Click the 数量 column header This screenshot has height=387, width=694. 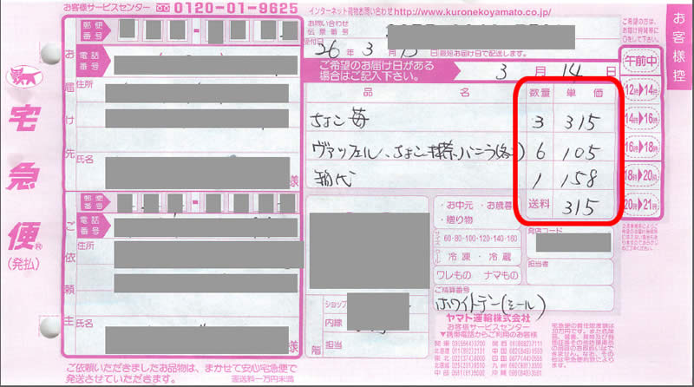pos(540,93)
